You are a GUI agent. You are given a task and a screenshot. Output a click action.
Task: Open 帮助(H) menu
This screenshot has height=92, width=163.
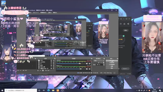point(55,13)
